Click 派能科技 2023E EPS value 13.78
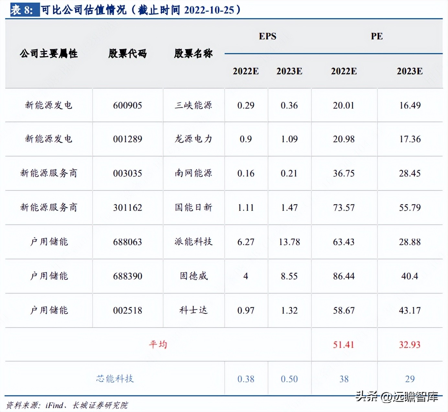The image size is (448, 412). pyautogui.click(x=289, y=242)
